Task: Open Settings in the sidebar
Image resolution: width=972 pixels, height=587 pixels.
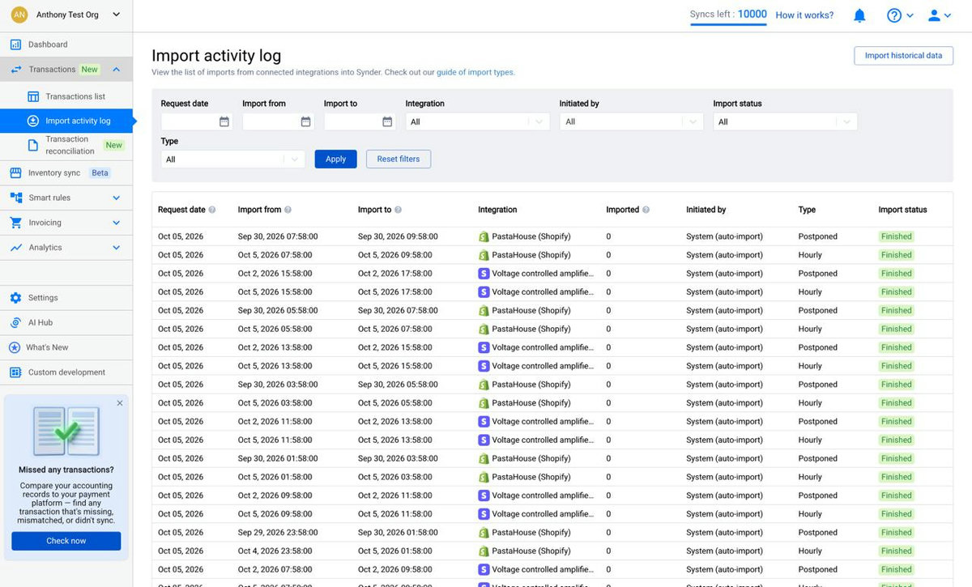Action: [x=66, y=298]
